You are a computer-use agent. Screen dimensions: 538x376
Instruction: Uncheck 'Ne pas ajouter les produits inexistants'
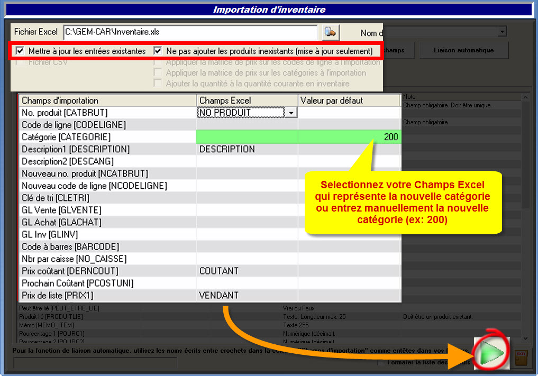pos(158,51)
